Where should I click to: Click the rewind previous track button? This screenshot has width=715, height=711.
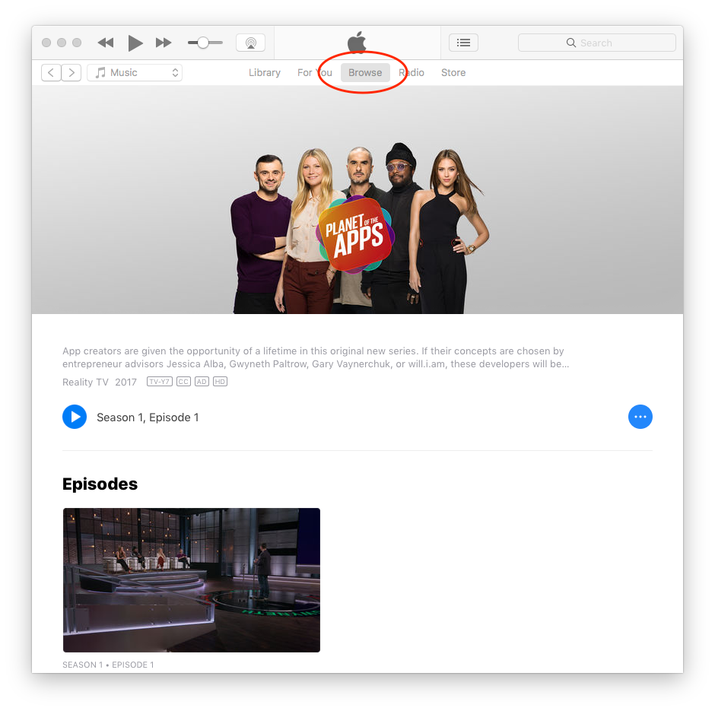coord(106,43)
